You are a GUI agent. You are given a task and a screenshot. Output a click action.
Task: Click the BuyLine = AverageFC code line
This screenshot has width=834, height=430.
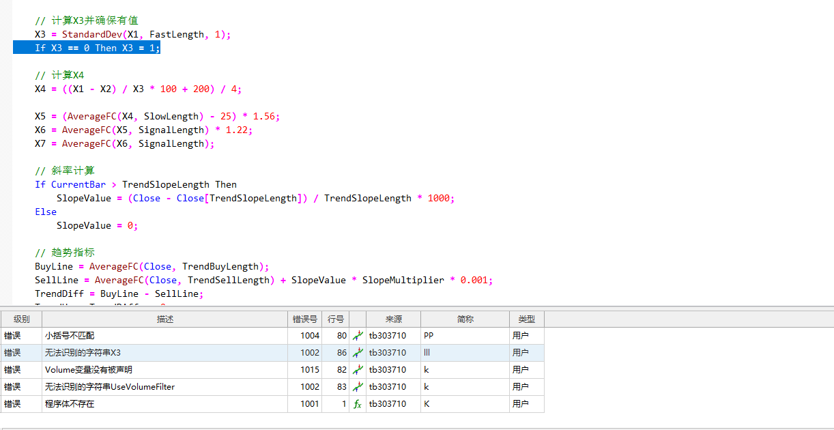(x=152, y=266)
